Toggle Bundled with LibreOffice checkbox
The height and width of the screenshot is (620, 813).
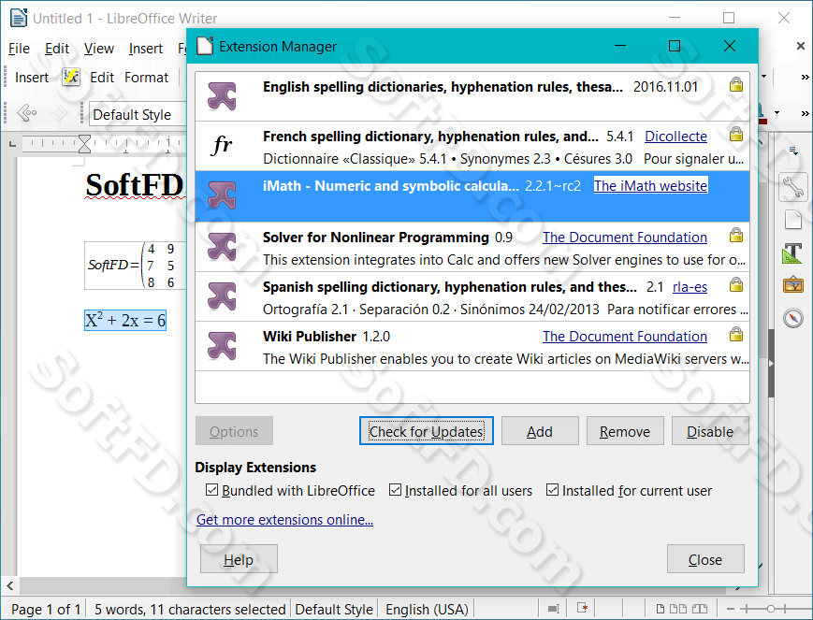click(x=211, y=490)
